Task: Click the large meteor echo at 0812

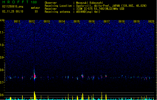Action: pyautogui.click(x=34, y=76)
